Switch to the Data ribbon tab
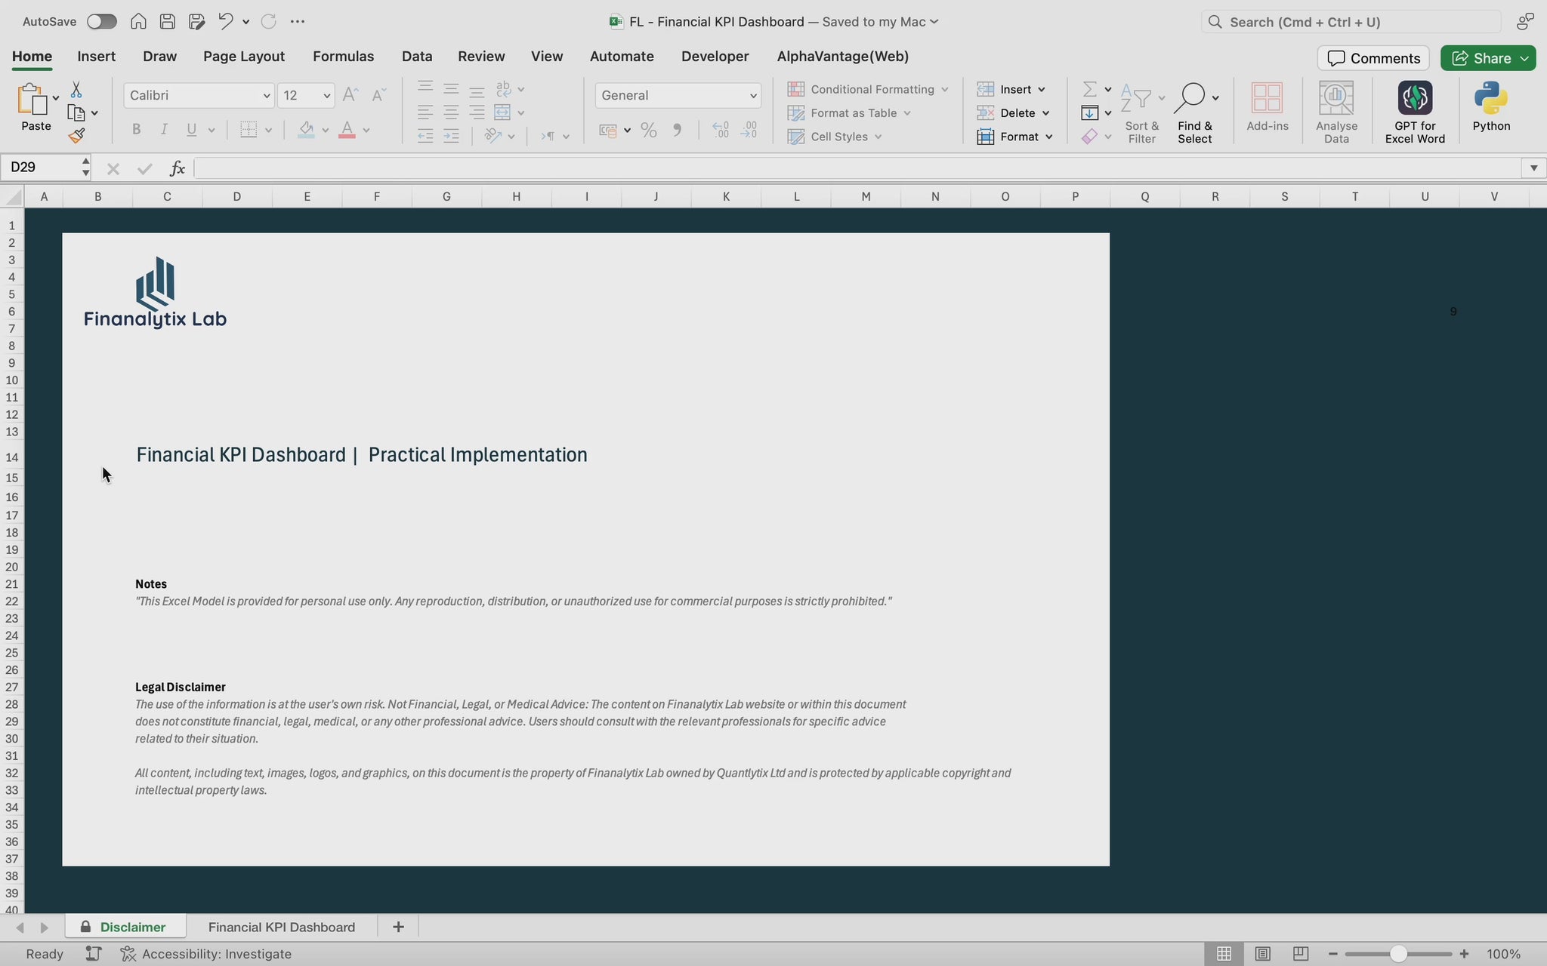The image size is (1547, 966). pyautogui.click(x=417, y=57)
